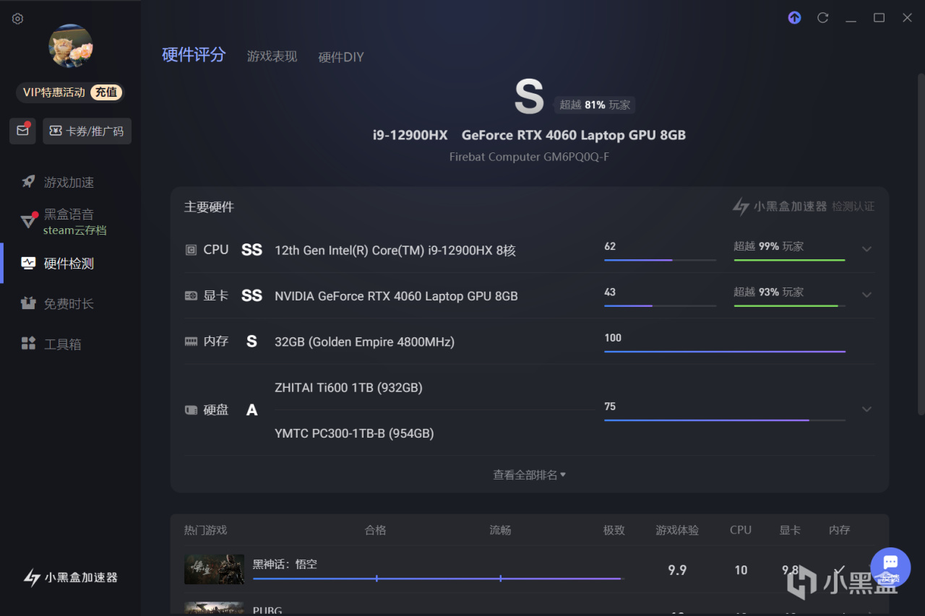Expand the 显卡 row chevron
The width and height of the screenshot is (925, 616).
[x=866, y=295]
